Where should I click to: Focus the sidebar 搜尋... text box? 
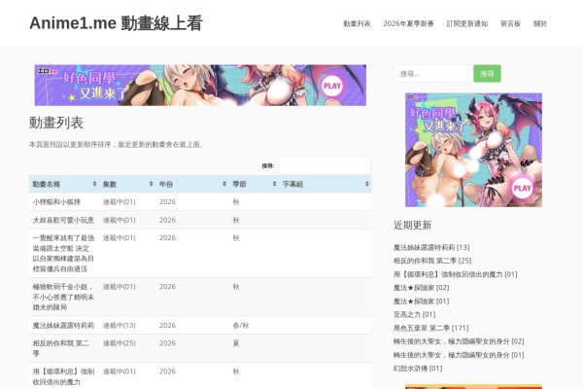pyautogui.click(x=433, y=74)
